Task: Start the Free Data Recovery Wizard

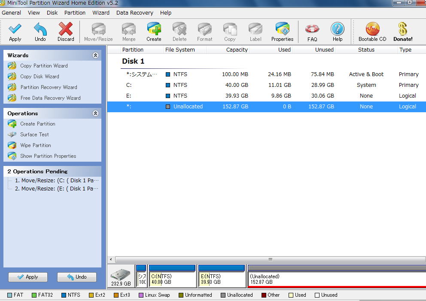Action: [50, 98]
